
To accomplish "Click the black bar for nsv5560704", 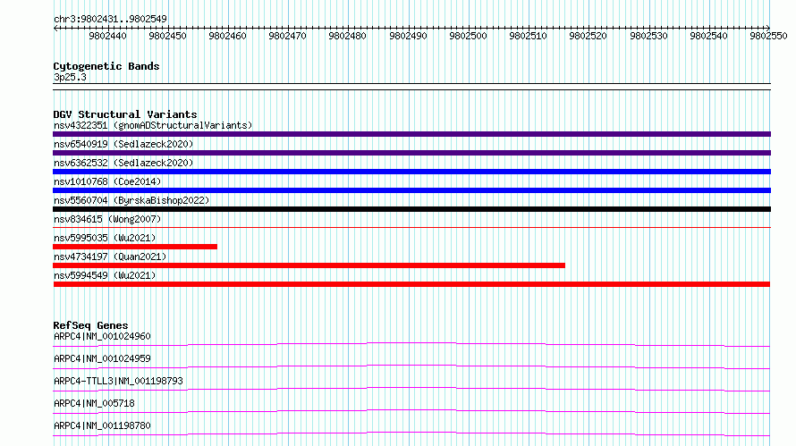I will 411,209.
